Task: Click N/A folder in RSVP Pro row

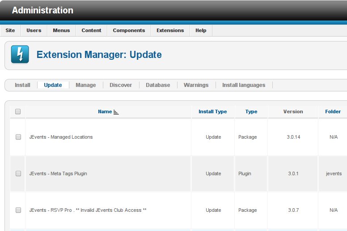Action: coord(334,210)
